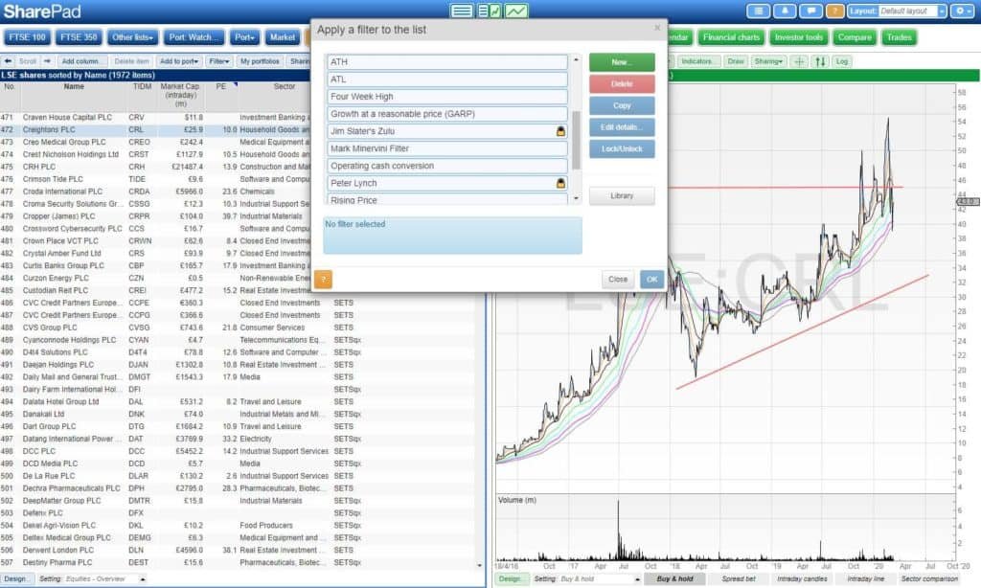Click the red Delete filter button
This screenshot has width=981, height=588.
coord(622,84)
